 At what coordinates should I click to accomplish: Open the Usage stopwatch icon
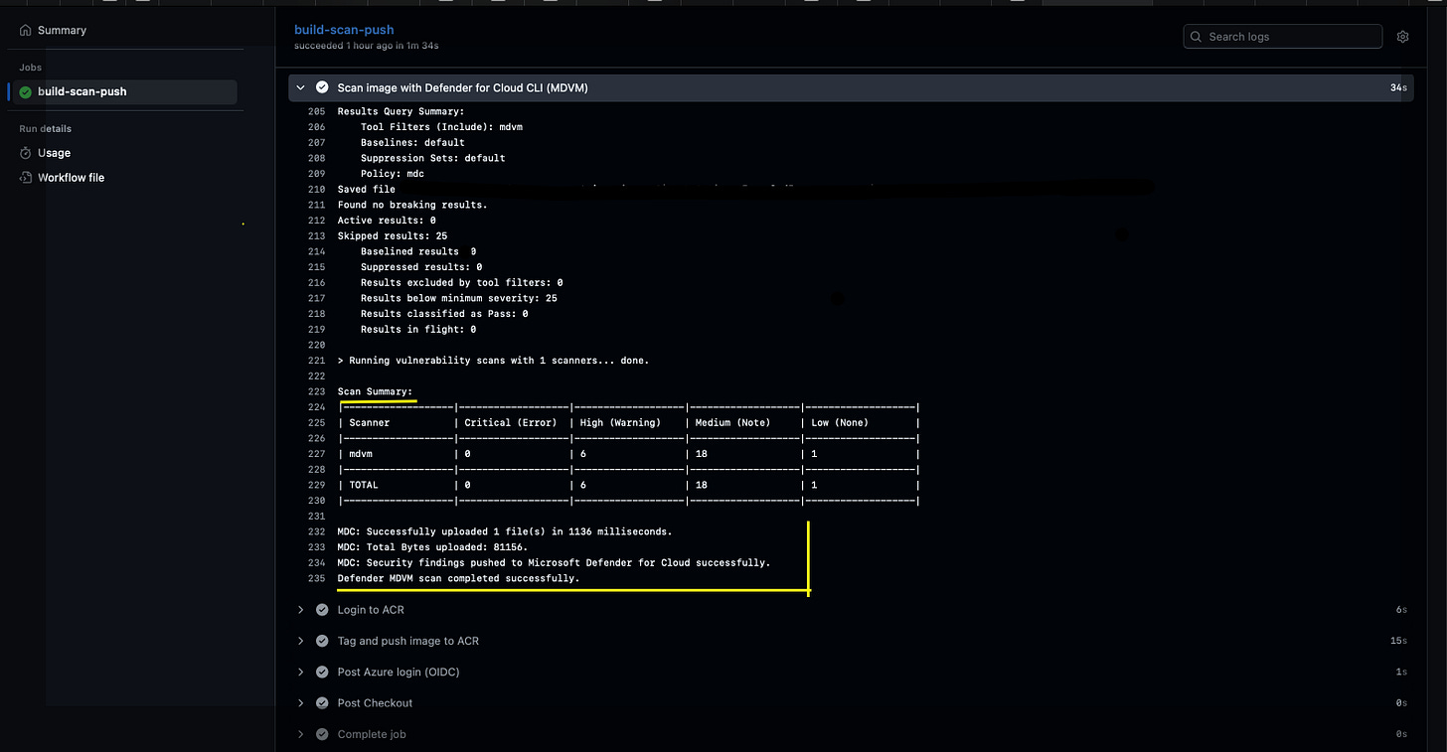[x=26, y=153]
